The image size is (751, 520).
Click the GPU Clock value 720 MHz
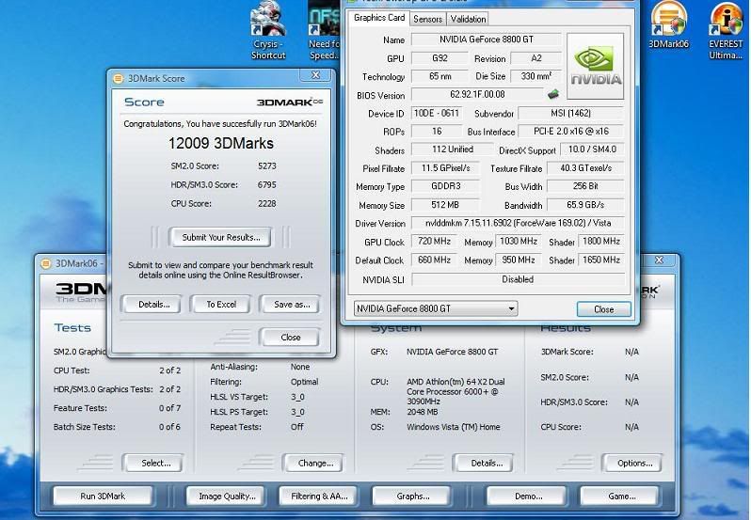(x=434, y=241)
